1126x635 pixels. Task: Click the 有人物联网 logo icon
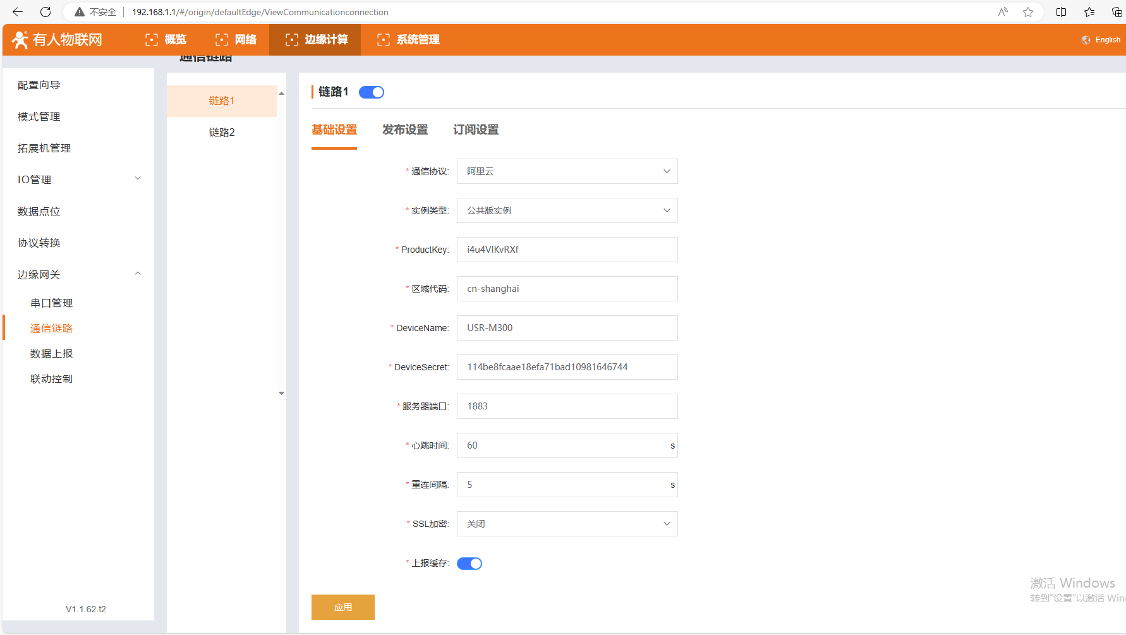coord(20,40)
